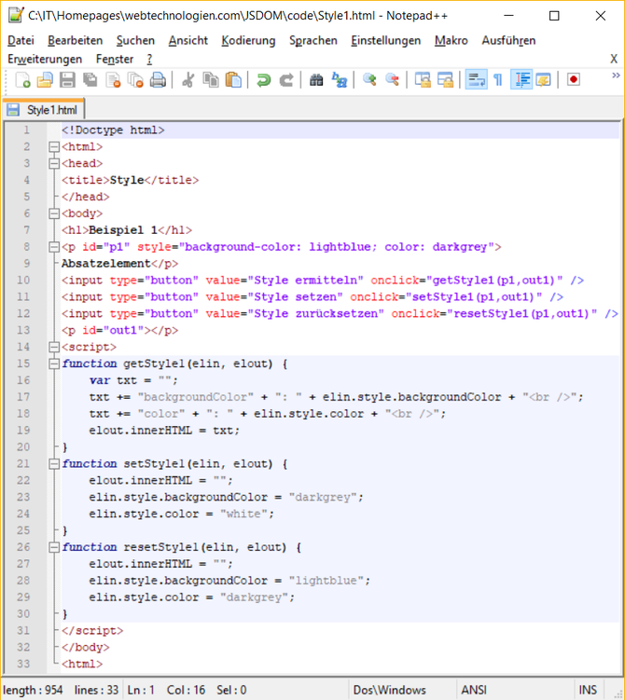Click the save-state icon on the Style1.html tab
This screenshot has height=700, width=625.
(13, 110)
